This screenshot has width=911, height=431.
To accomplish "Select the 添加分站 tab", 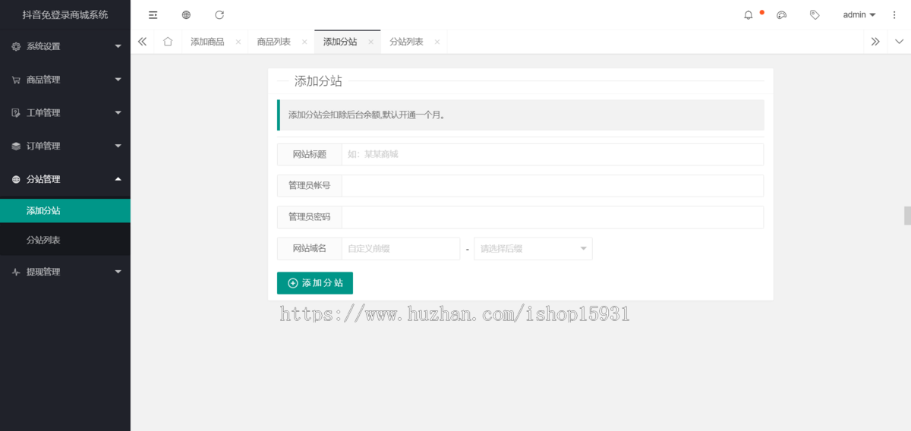I will tap(340, 42).
